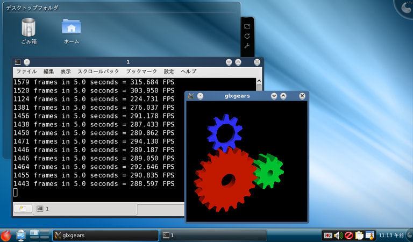Open the ヘルプ menu in Konsole
This screenshot has width=413, height=242.
pyautogui.click(x=189, y=72)
